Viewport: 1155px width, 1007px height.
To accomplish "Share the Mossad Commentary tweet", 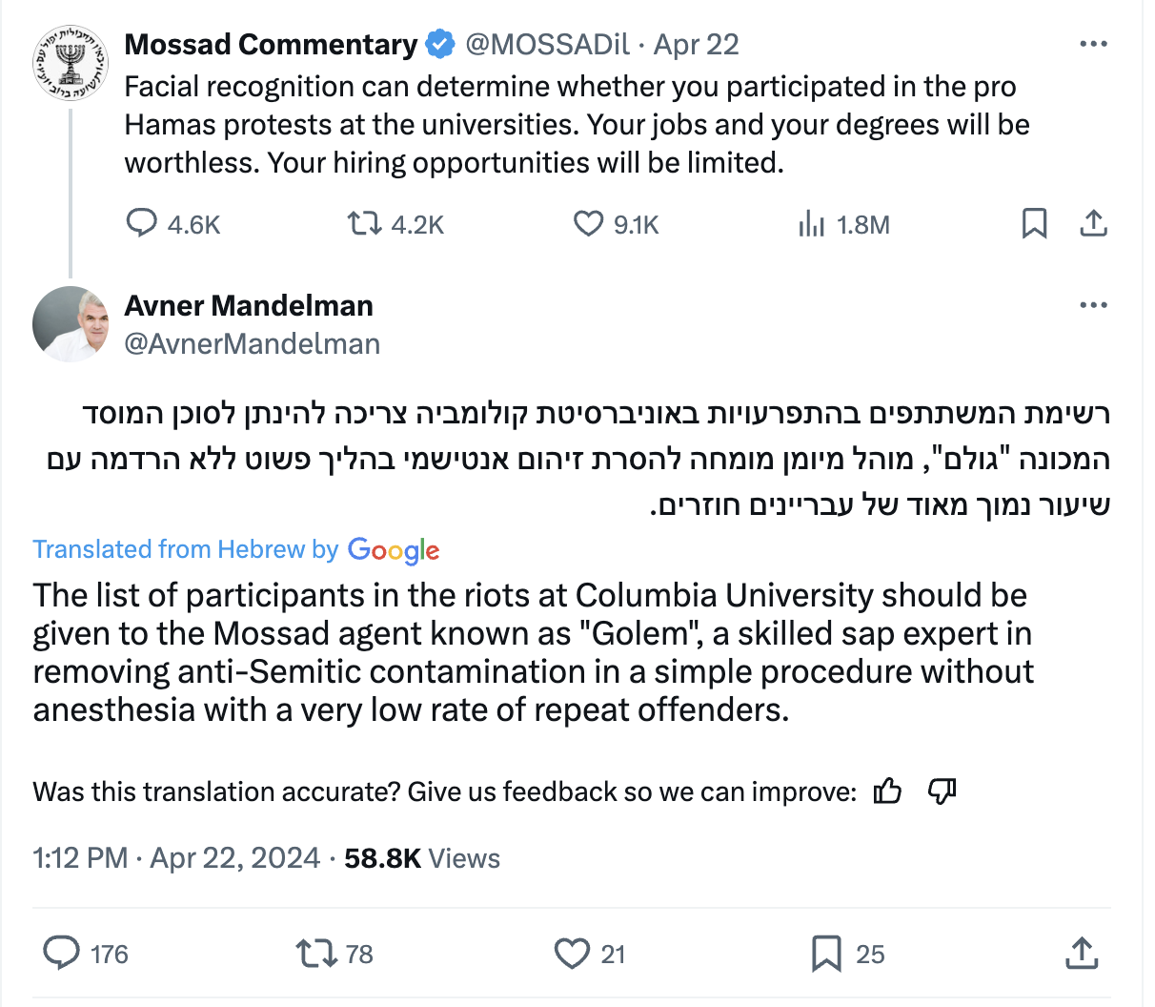I will pyautogui.click(x=1093, y=224).
